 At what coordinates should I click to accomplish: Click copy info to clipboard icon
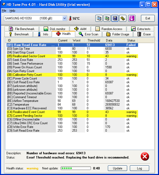[99, 18]
